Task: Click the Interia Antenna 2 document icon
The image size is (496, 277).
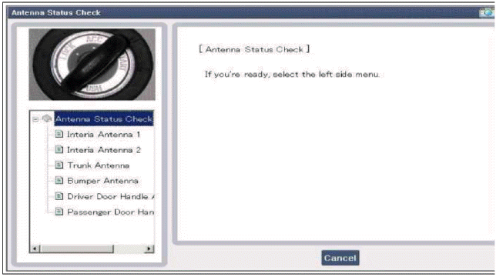Action: point(59,149)
